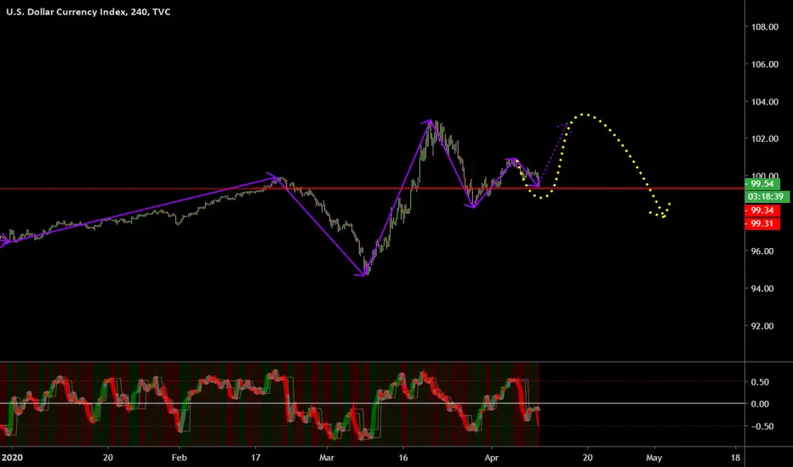Select the yellow dotted projection curve peak
Viewport: 793px width, 467px height.
coord(585,115)
